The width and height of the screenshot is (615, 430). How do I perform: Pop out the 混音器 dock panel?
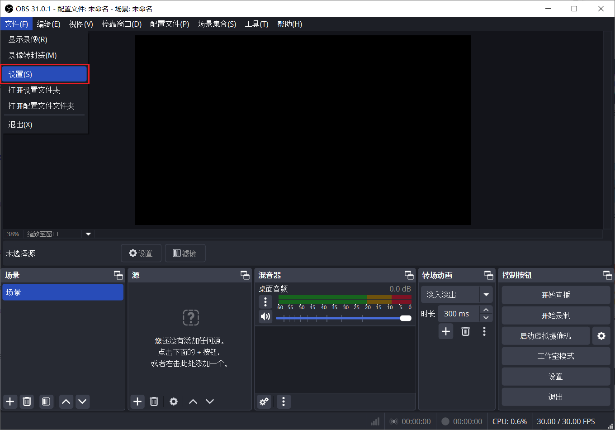pos(409,275)
